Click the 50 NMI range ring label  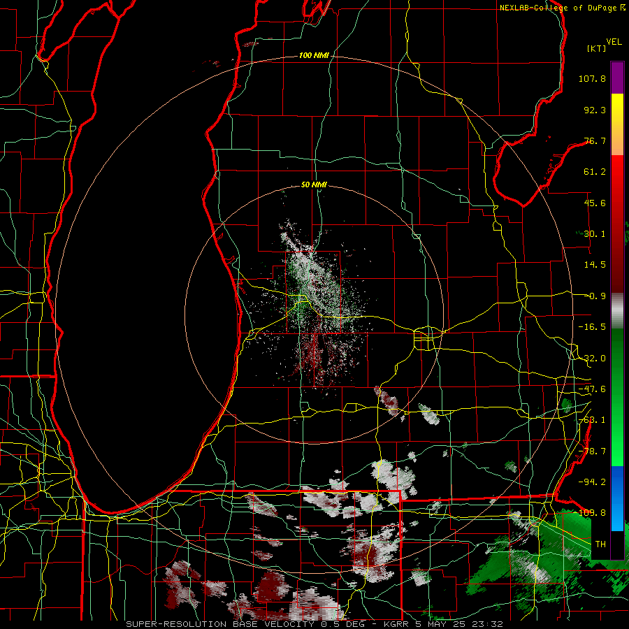click(314, 185)
